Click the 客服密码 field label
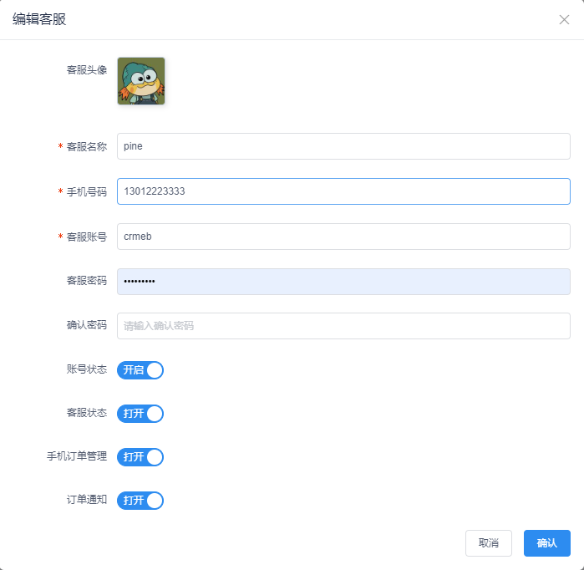Screen dimensions: 584x570 [87, 281]
